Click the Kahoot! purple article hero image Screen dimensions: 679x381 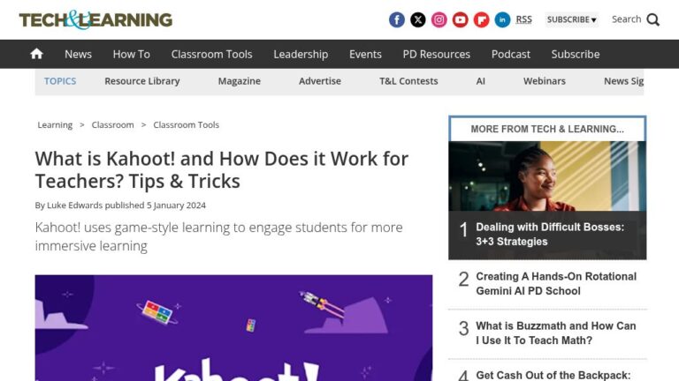click(233, 328)
